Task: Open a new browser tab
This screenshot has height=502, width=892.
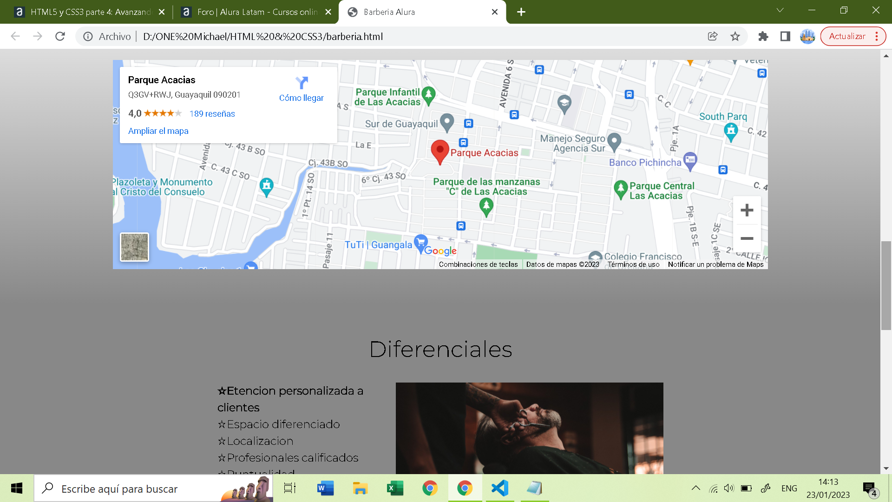Action: tap(521, 12)
